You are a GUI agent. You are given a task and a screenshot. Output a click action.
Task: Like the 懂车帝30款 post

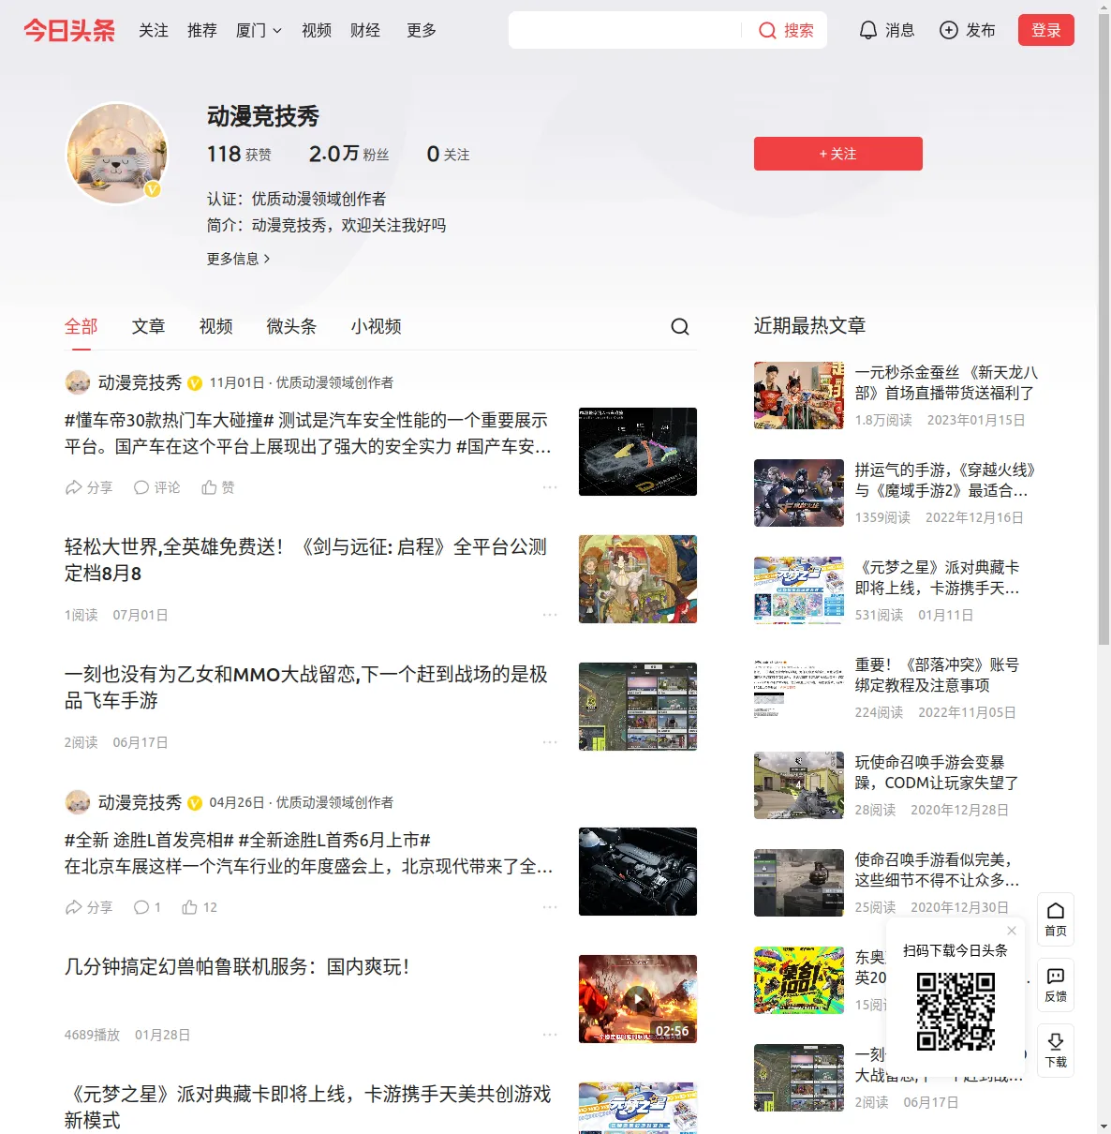coord(218,487)
